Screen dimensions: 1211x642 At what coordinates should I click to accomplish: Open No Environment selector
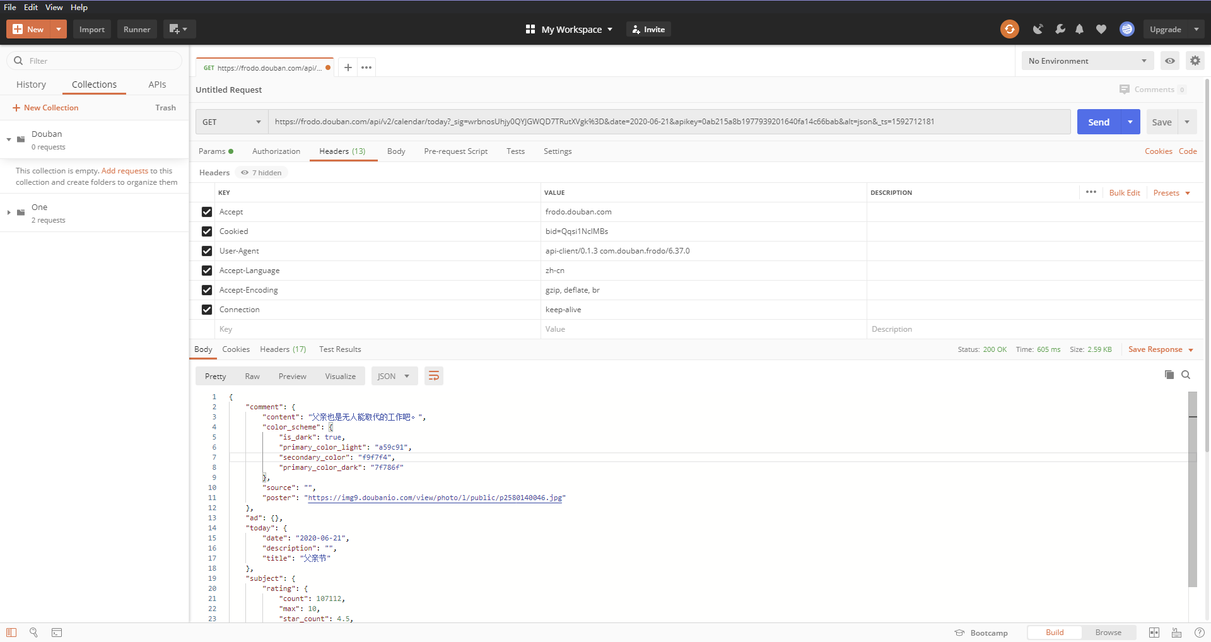[1087, 61]
